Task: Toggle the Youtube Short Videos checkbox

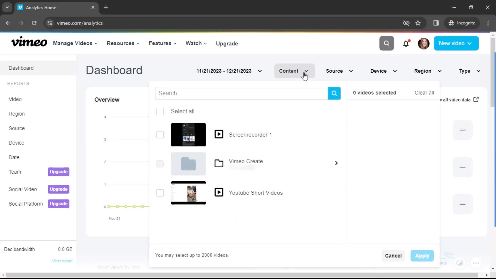Action: [x=160, y=193]
